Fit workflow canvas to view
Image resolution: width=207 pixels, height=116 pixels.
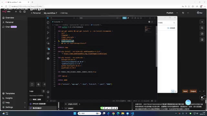point(32,84)
